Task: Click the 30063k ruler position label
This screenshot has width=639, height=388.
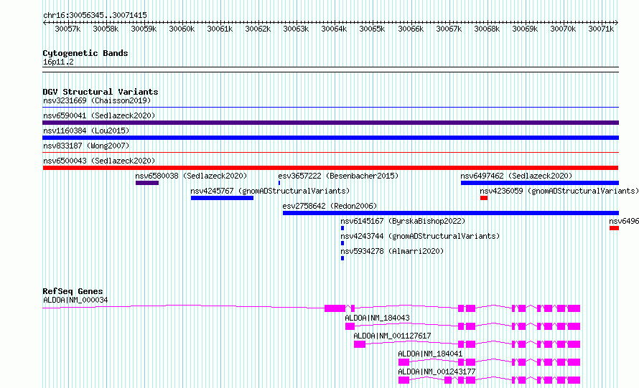Action: click(x=296, y=29)
